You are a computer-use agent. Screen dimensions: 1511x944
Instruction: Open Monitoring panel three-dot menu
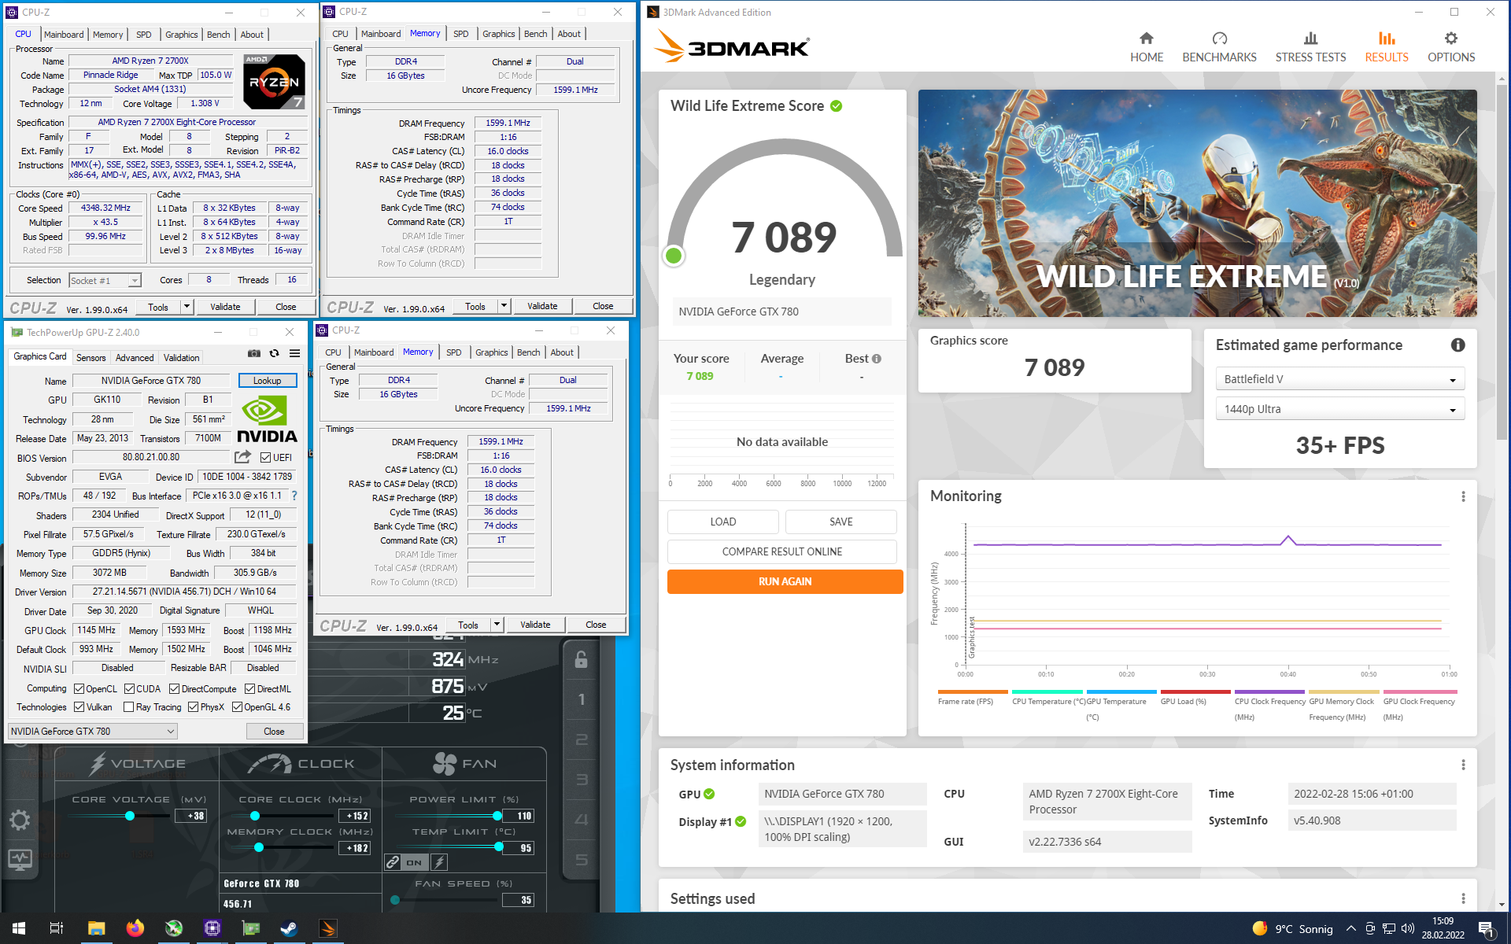click(x=1463, y=496)
